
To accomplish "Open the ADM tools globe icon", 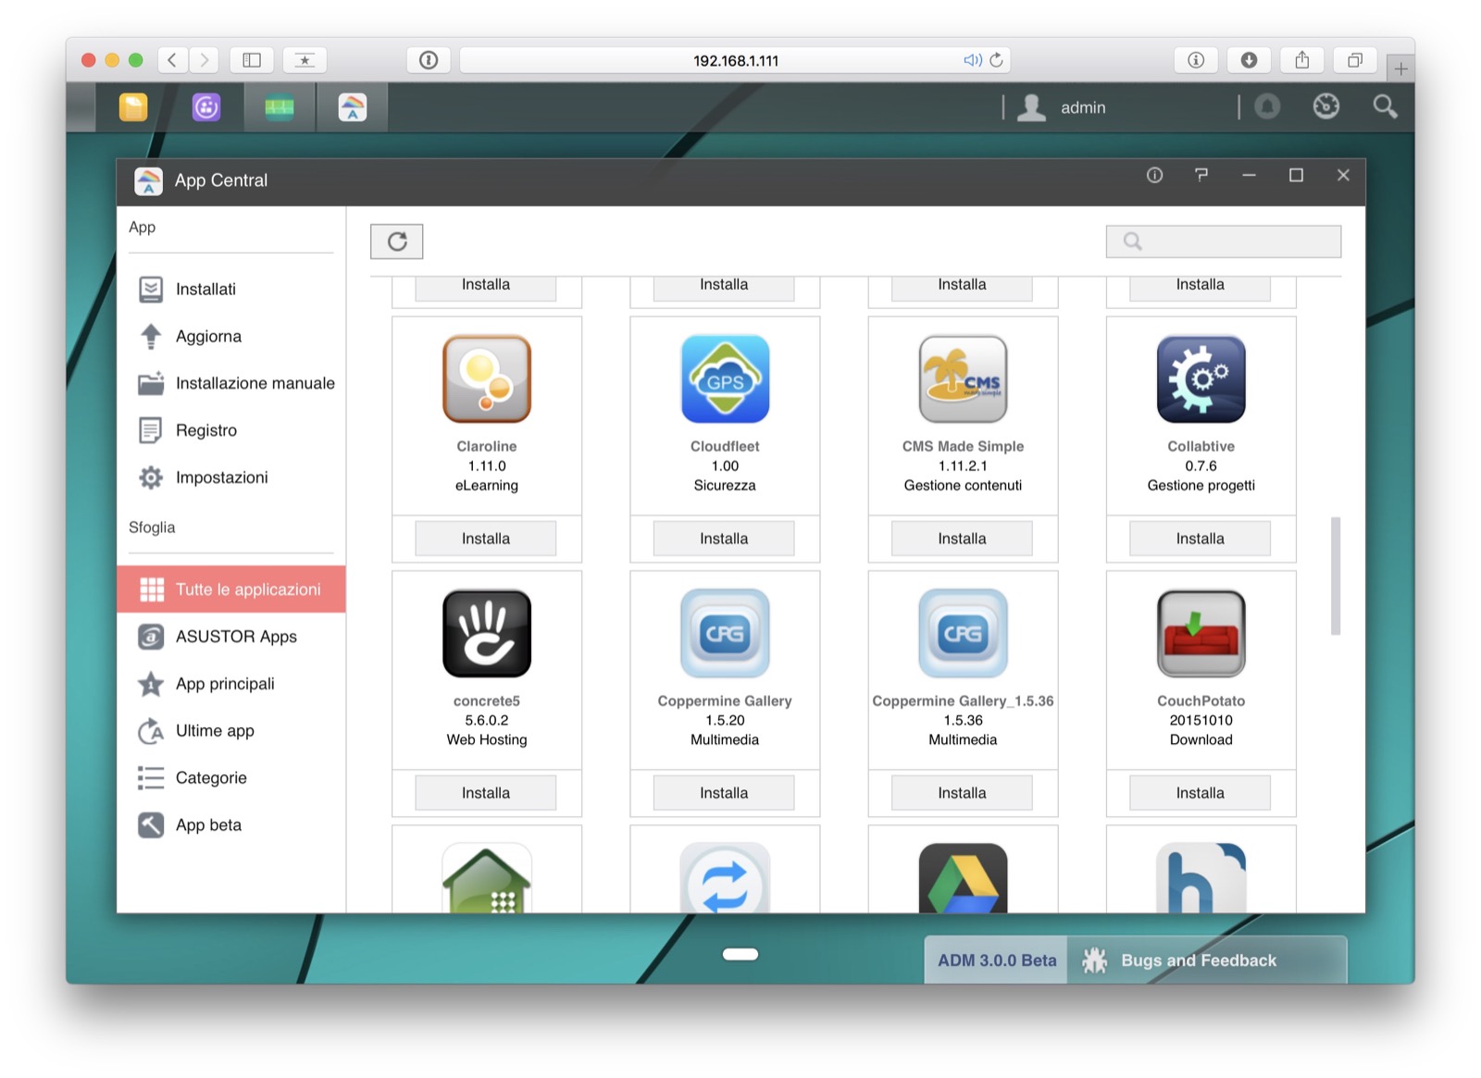I will pos(1326,106).
